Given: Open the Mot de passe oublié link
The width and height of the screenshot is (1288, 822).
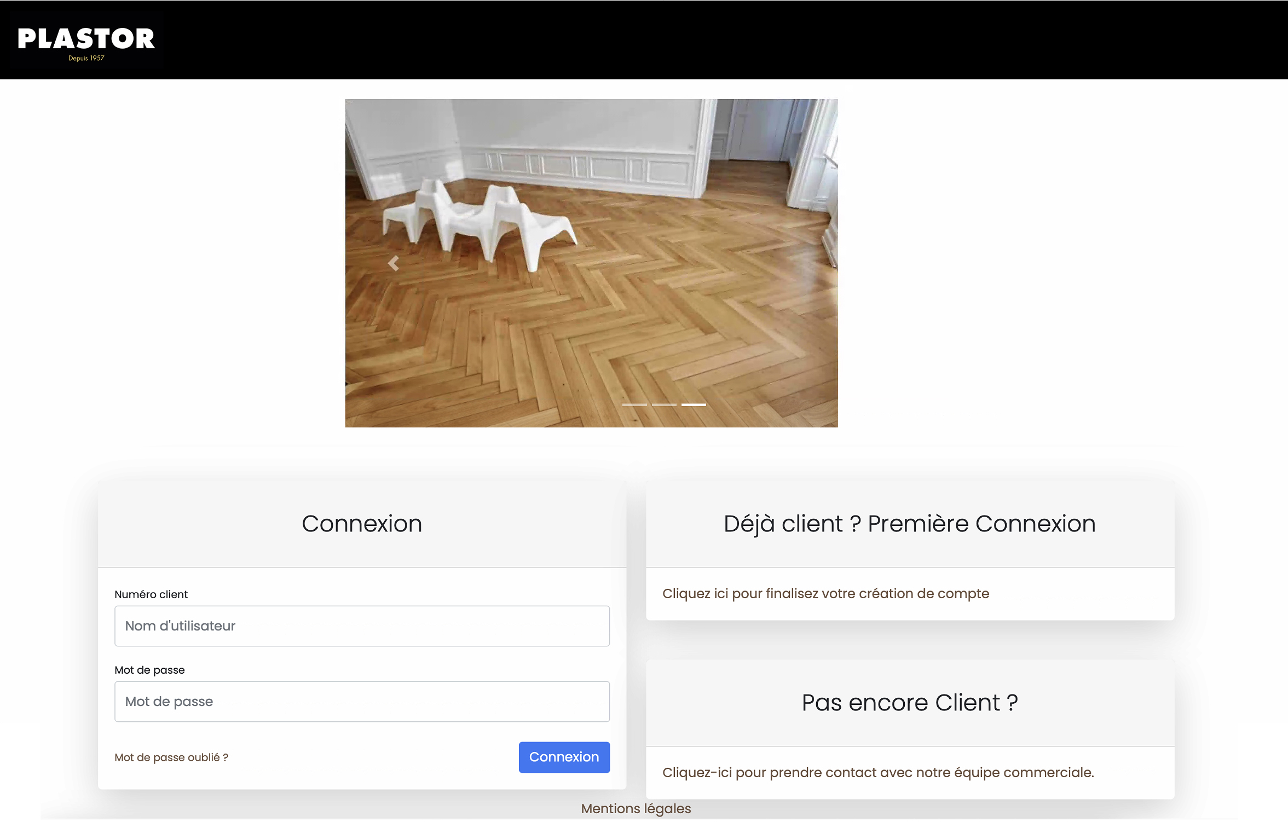Looking at the screenshot, I should pos(171,757).
